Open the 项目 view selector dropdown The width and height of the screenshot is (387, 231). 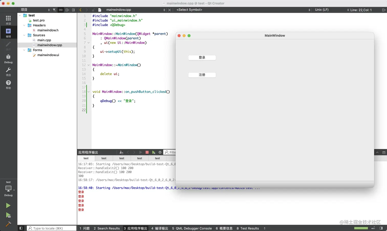pos(35,10)
